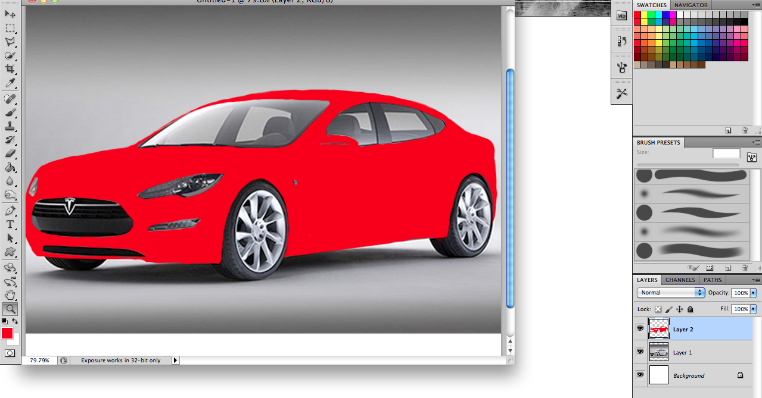The width and height of the screenshot is (762, 398).
Task: Select the Custom Shape tool
Action: pyautogui.click(x=10, y=252)
